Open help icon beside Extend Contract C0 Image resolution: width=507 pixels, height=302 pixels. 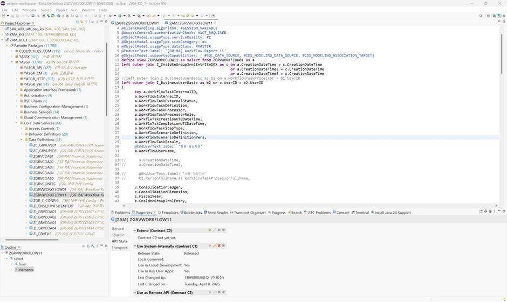(x=224, y=230)
